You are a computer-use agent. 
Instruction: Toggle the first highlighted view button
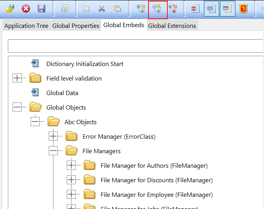pyautogui.click(x=211, y=9)
